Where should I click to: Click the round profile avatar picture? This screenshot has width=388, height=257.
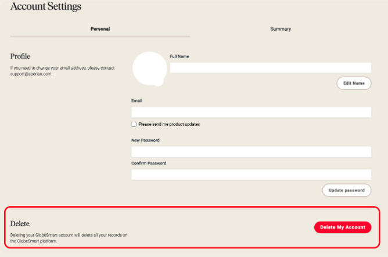(x=150, y=68)
